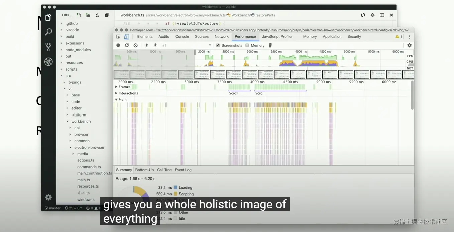Refresh the Explorer file tree
Image resolution: width=454 pixels, height=232 pixels.
pyautogui.click(x=97, y=15)
